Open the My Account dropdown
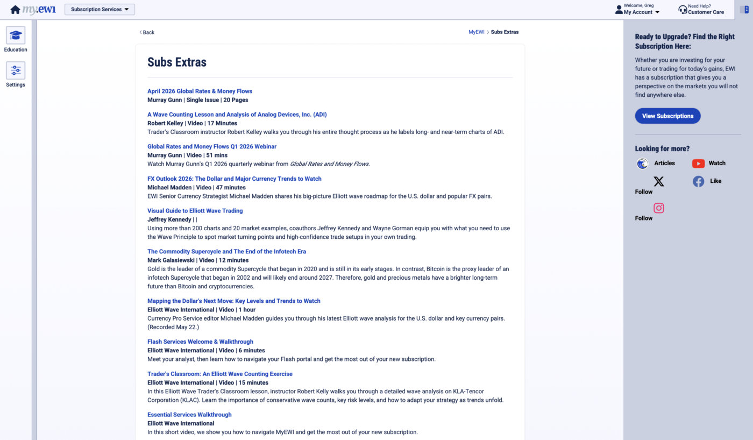 (642, 12)
